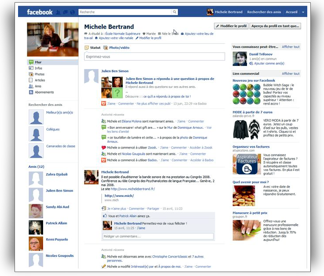Click the Recherche search field

point(125,12)
